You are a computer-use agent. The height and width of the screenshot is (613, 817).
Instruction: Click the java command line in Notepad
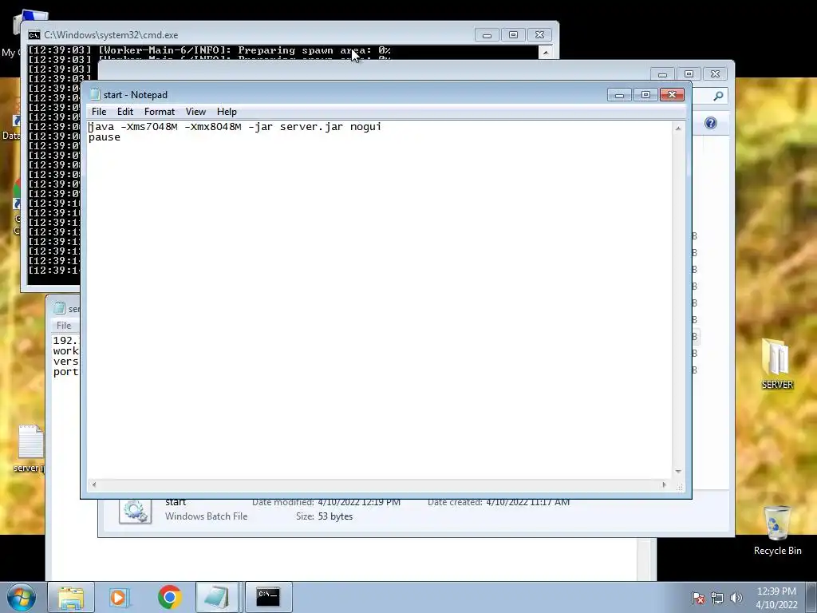pyautogui.click(x=235, y=127)
